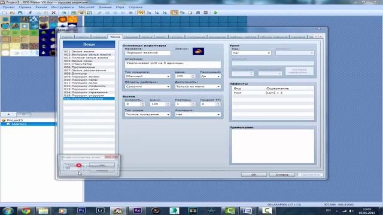
Task: Click the Название name field
Action: (x=148, y=53)
